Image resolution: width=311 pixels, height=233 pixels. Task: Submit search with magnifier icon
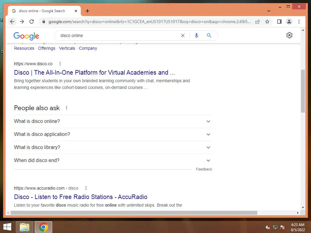tap(209, 35)
